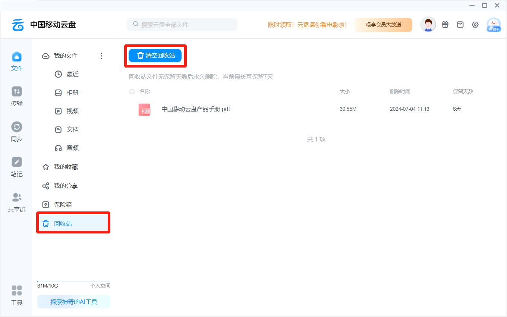Click the 限时领取 movie promotion link
This screenshot has width=507, height=317.
[x=307, y=25]
